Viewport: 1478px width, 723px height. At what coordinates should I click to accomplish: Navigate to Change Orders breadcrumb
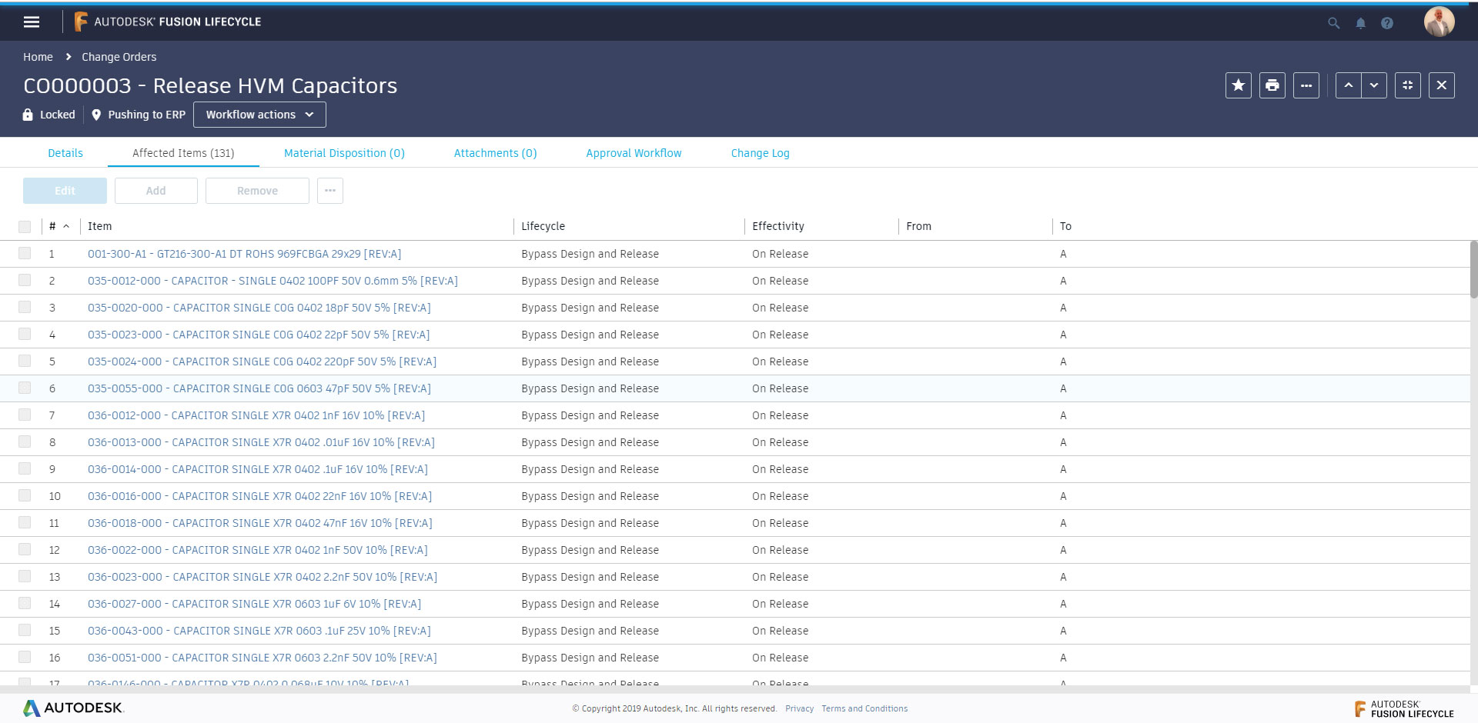pyautogui.click(x=119, y=57)
